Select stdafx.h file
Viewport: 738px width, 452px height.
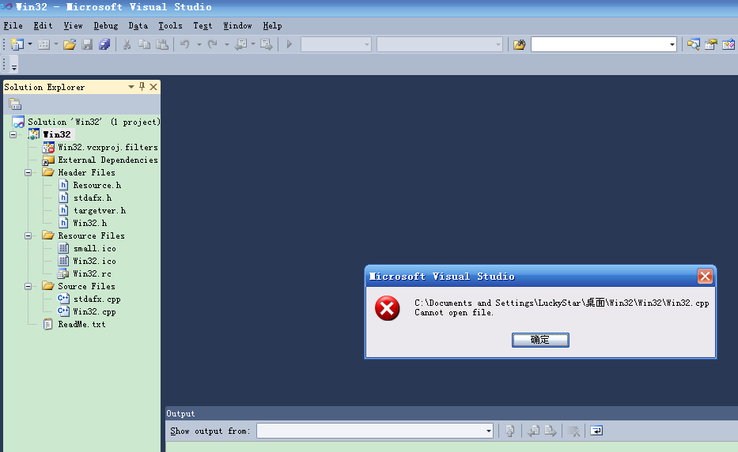tap(93, 198)
